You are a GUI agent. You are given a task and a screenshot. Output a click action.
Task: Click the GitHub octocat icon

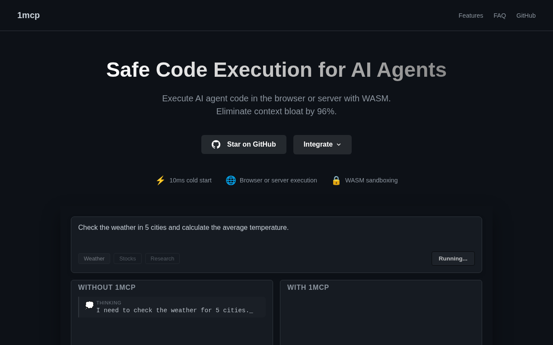216,144
